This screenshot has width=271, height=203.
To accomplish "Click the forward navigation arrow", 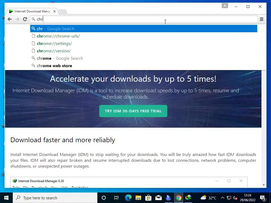I will pos(17,19).
